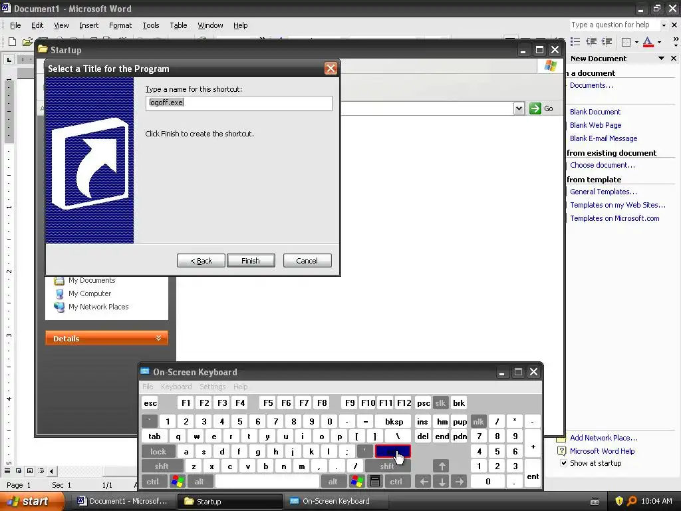Open the Insert menu in Word
Viewport: 681px width, 511px height.
pyautogui.click(x=88, y=25)
